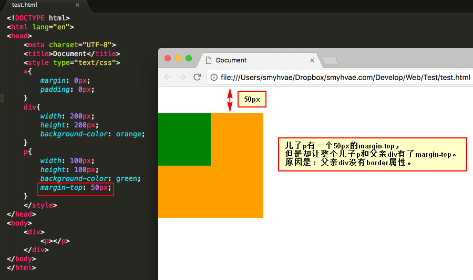Click the yellow minimize window button

[x=178, y=58]
